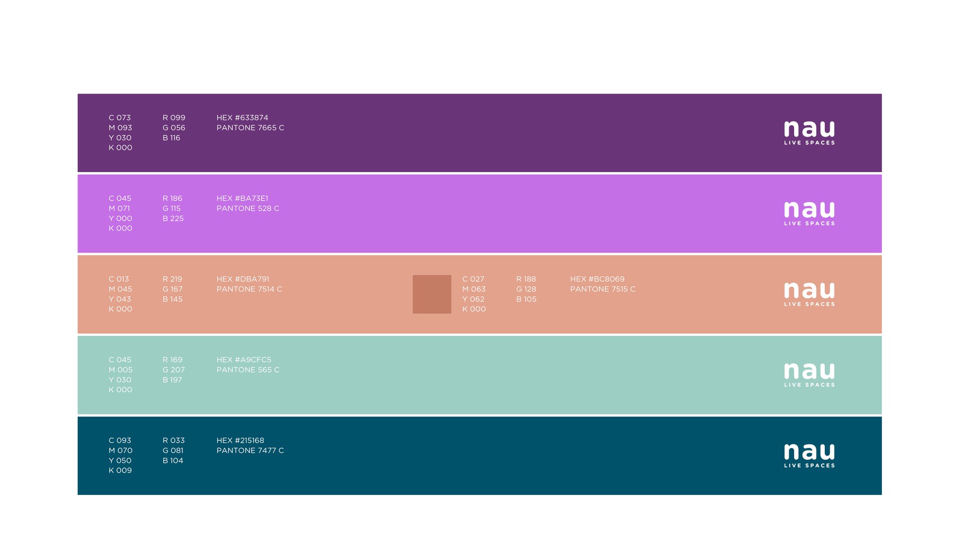
Task: Click the R 099 value
Action: point(174,118)
